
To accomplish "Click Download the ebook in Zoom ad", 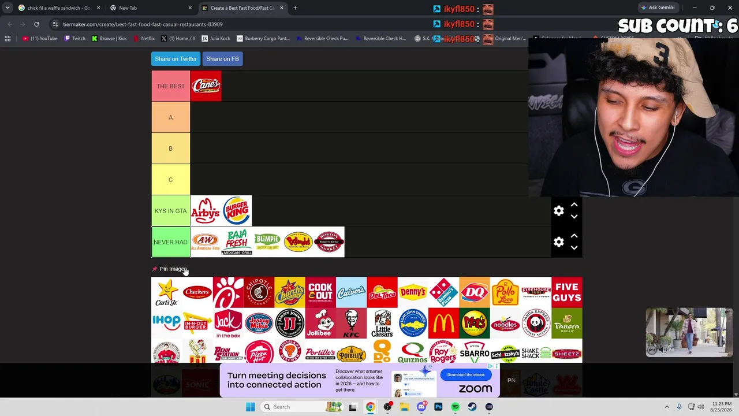I will click(x=466, y=374).
